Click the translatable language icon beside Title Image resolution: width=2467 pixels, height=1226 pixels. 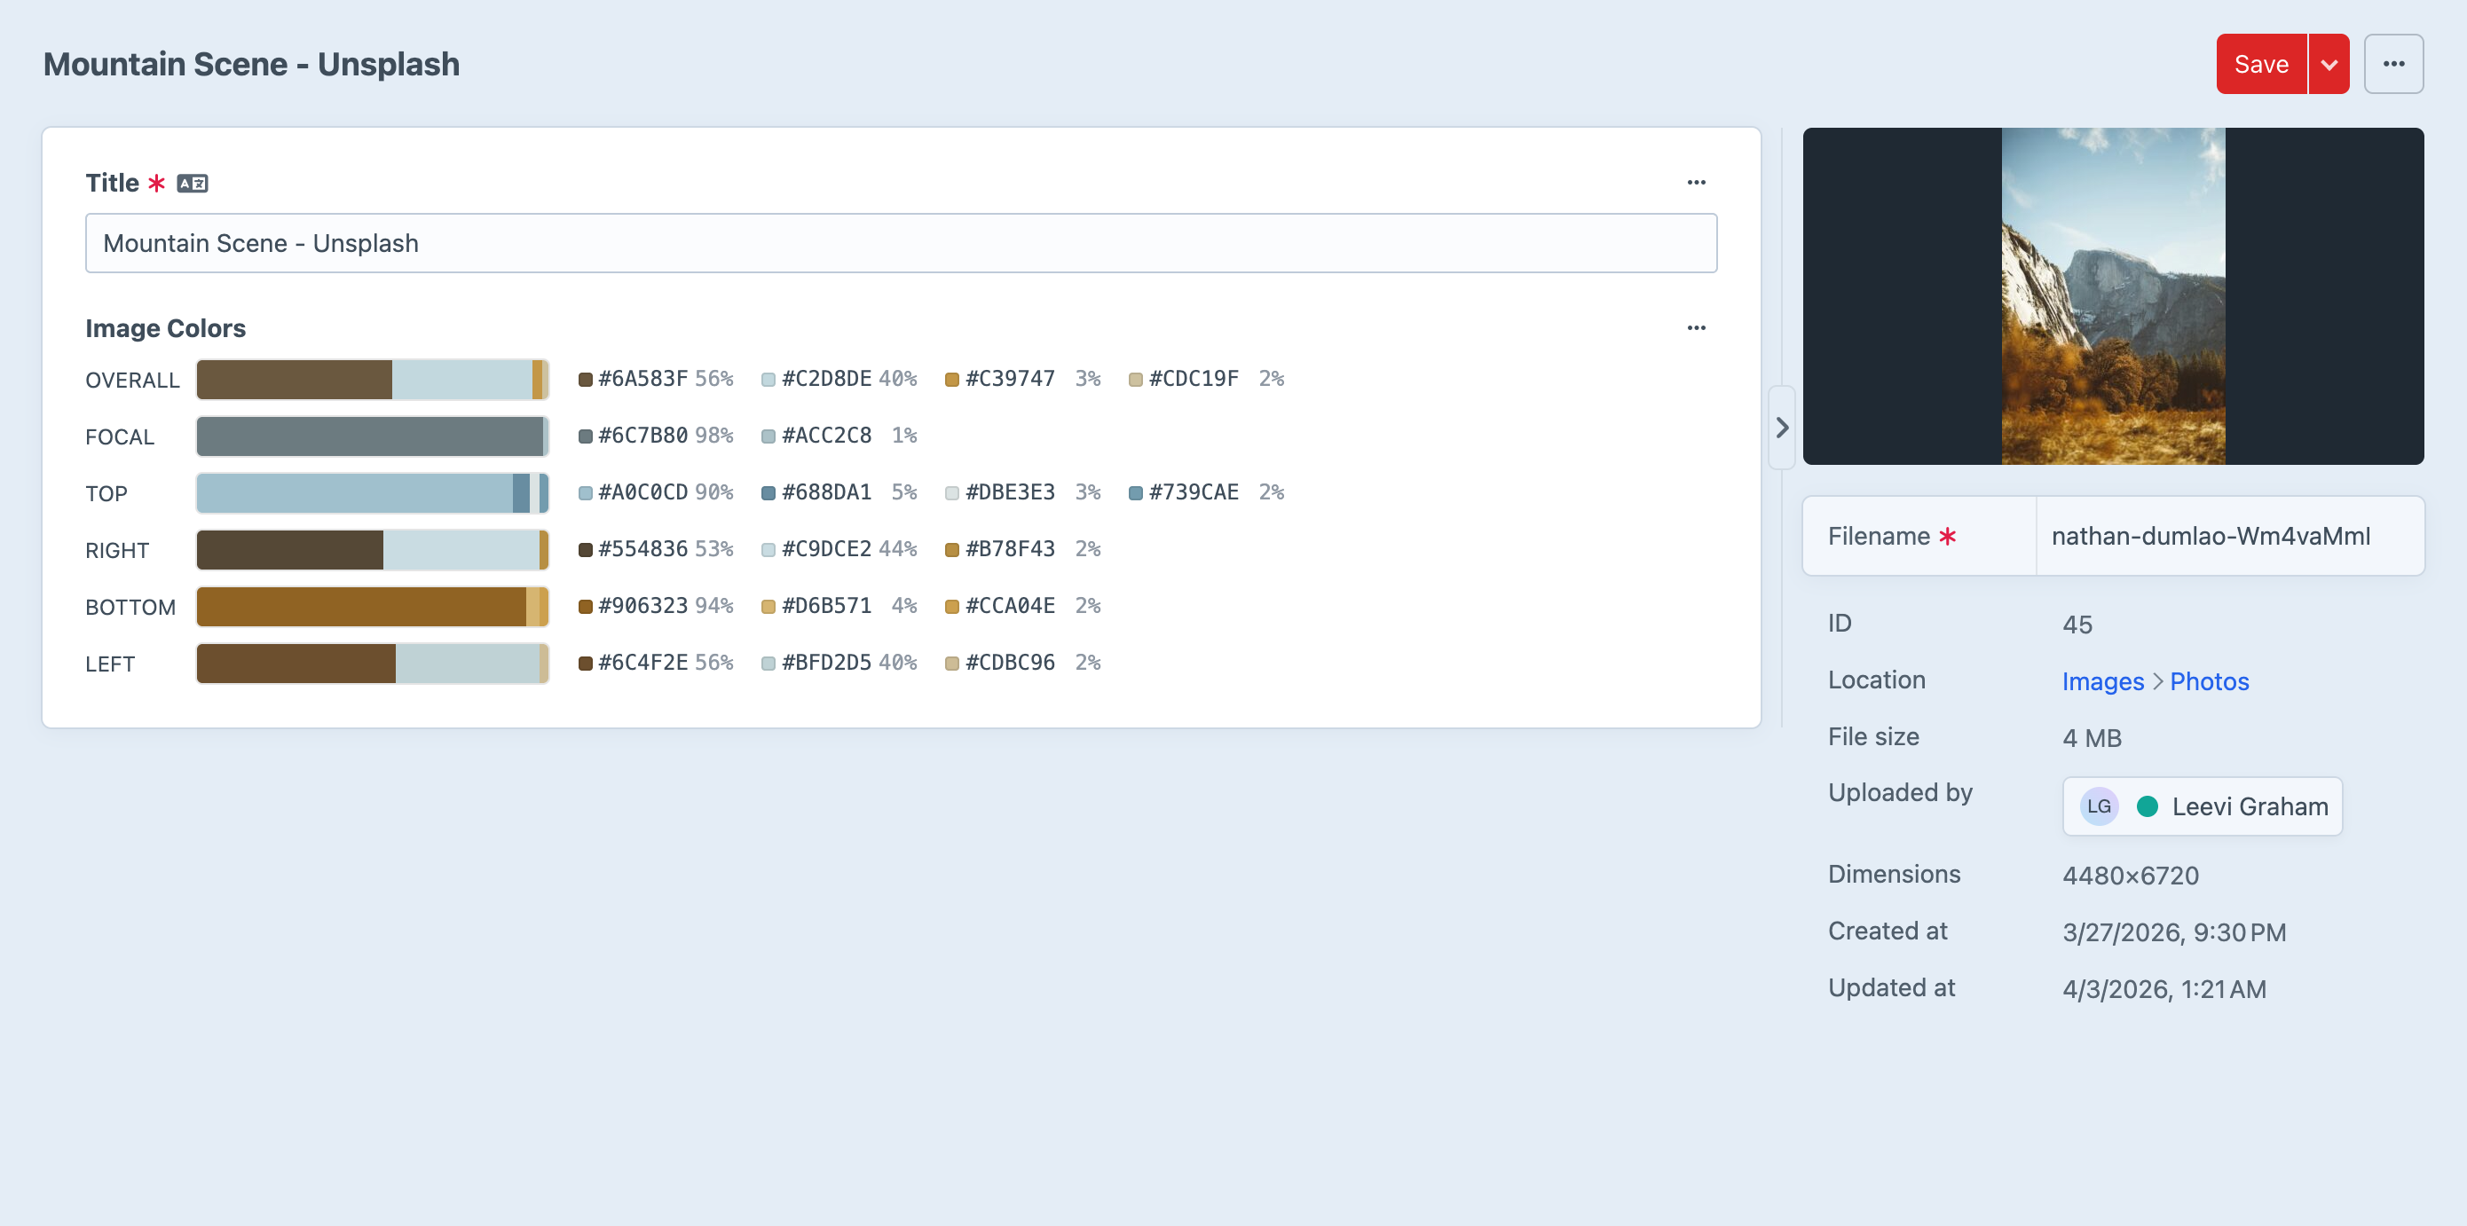(x=193, y=182)
